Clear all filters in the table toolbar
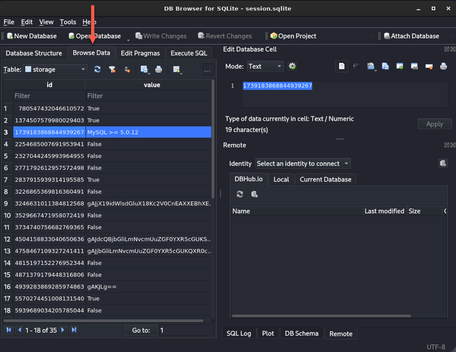Image resolution: width=456 pixels, height=352 pixels. pos(112,69)
